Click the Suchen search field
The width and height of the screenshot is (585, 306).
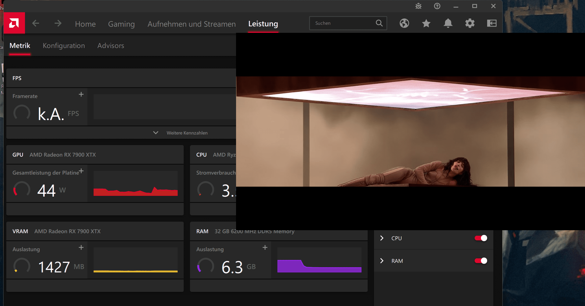click(344, 23)
